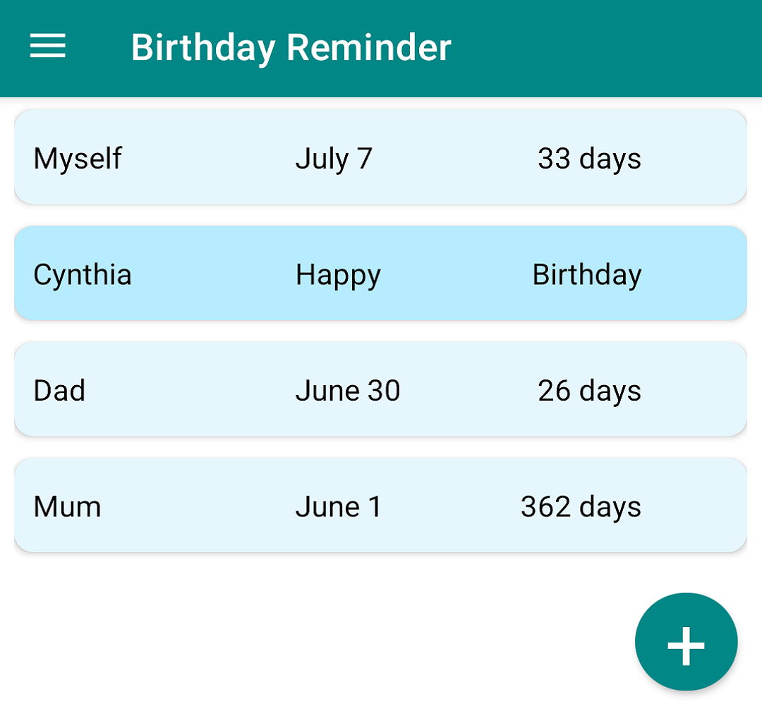Tap 'June 1' date on Mum's entry
The width and height of the screenshot is (762, 711).
(339, 506)
